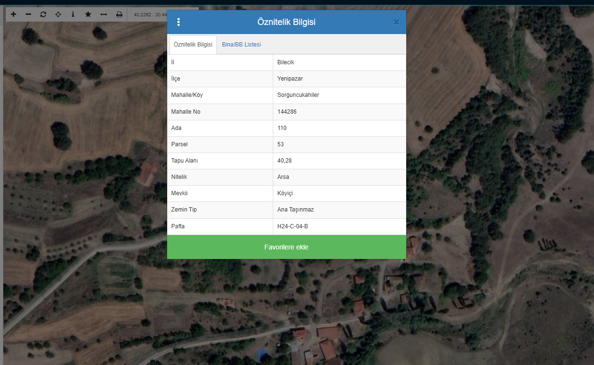
Task: Select the measure distance arrow icon
Action: pyautogui.click(x=103, y=14)
